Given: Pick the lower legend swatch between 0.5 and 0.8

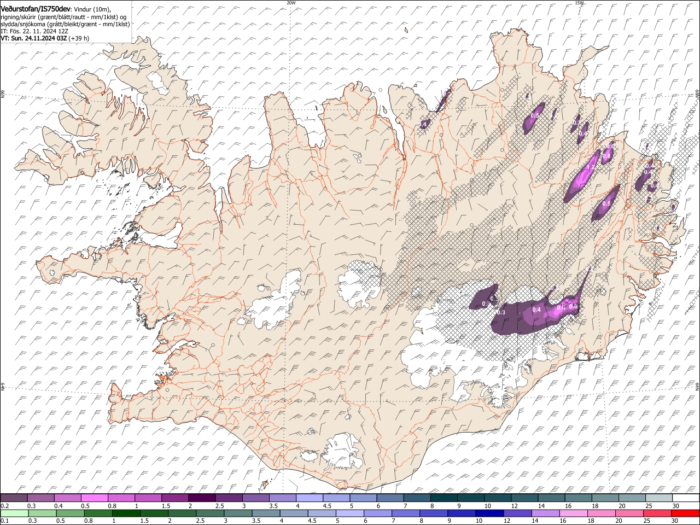Looking at the screenshot, I should coord(70,514).
